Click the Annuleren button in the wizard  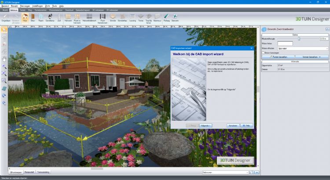point(233,125)
